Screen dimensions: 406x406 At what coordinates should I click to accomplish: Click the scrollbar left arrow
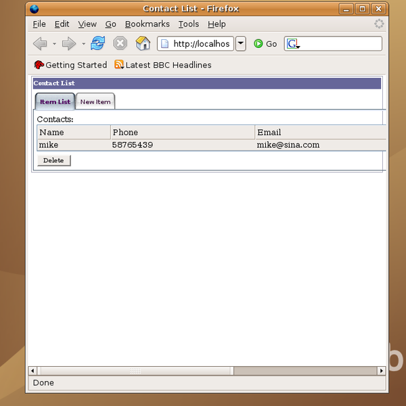32,371
